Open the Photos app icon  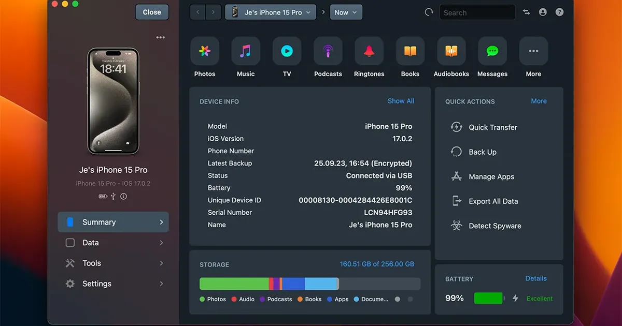(x=205, y=51)
